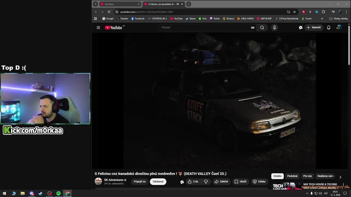This screenshot has height=197, width=351.
Task: Click the YouTube search magnifier button
Action: coord(262,27)
